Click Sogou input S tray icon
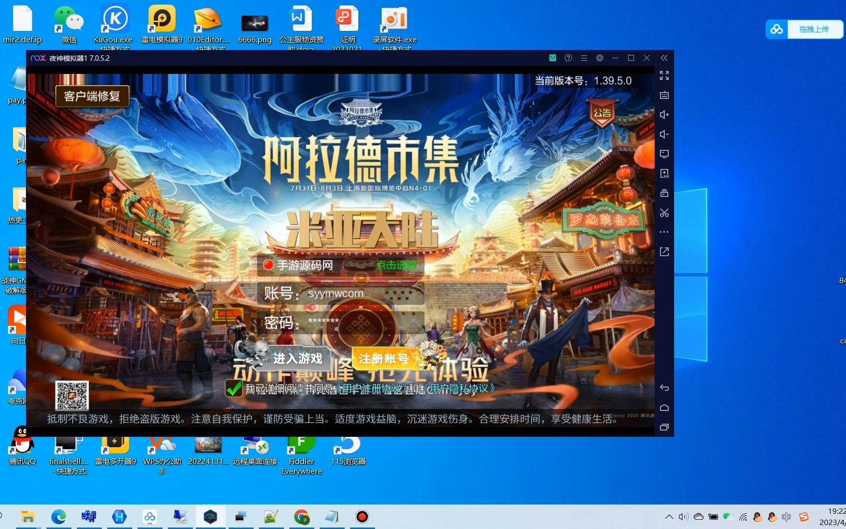The image size is (846, 529). [803, 517]
